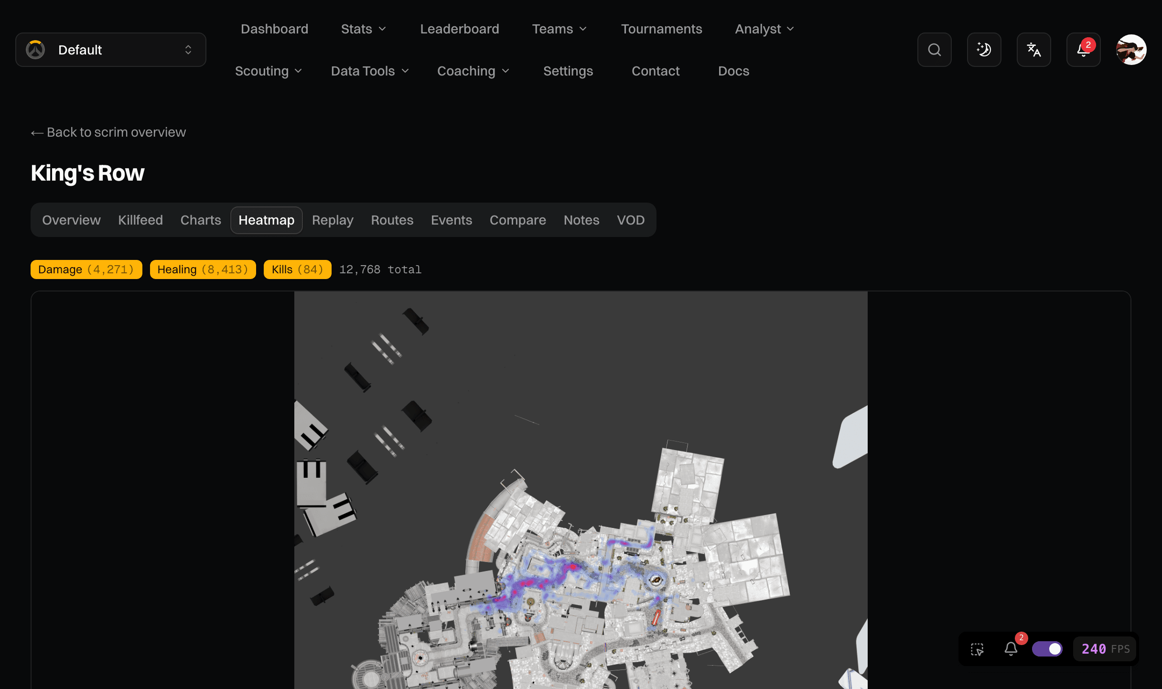Expand the Stats menu
This screenshot has width=1162, height=689.
[363, 29]
